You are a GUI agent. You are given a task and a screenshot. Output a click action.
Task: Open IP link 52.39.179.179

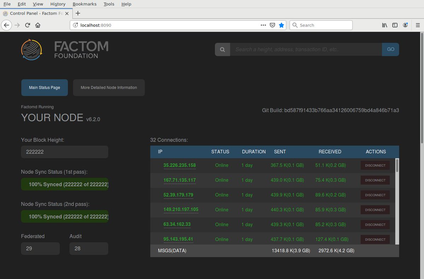click(178, 195)
